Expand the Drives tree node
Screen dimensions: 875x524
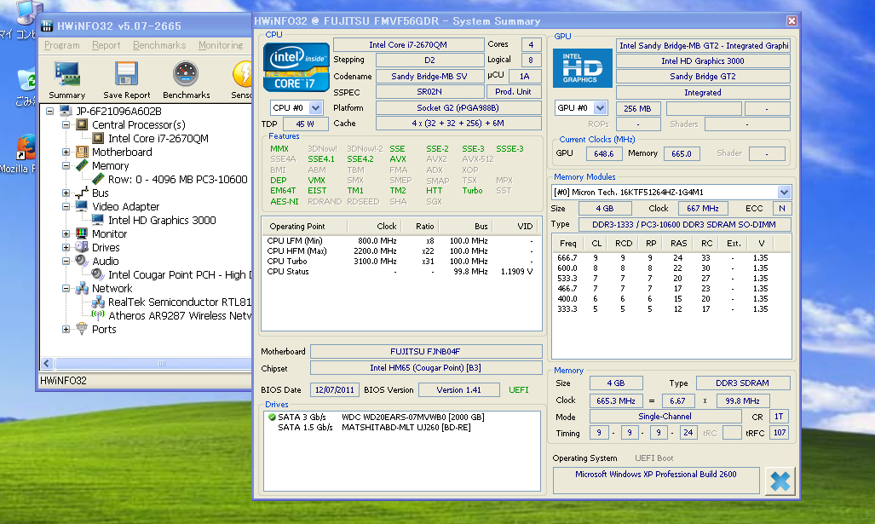point(66,247)
